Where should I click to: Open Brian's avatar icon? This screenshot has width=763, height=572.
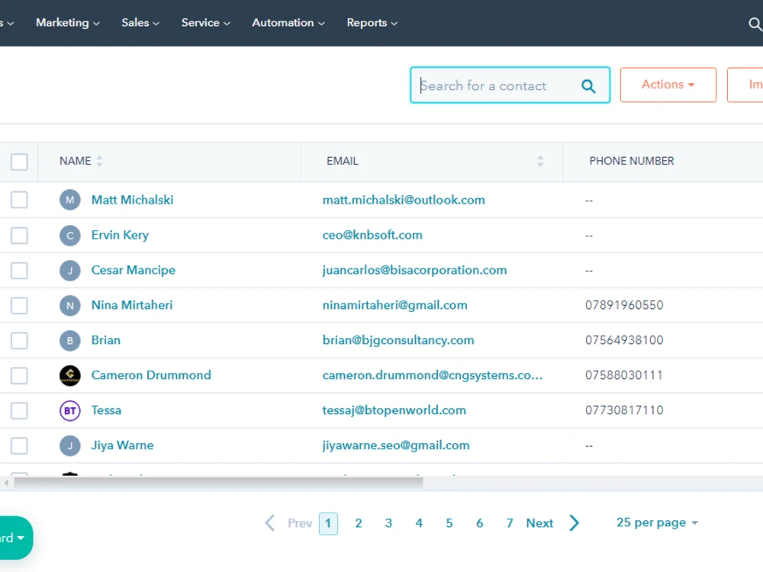tap(70, 340)
